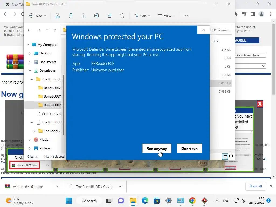Select Pictures in navigation pane
The image size is (276, 207).
click(45, 148)
